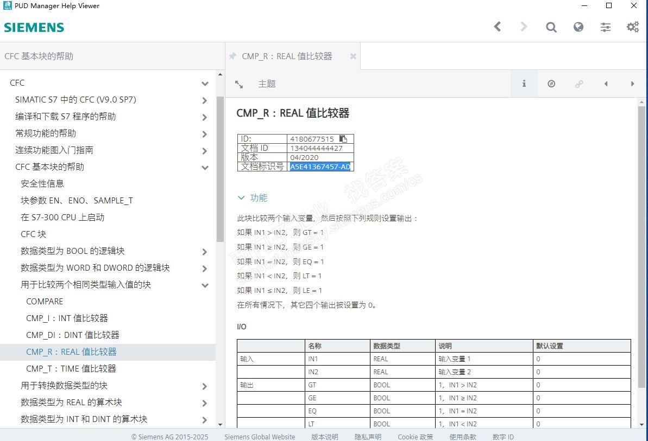
Task: Expand 用于转换数据类型的块 chevron
Action: (205, 386)
